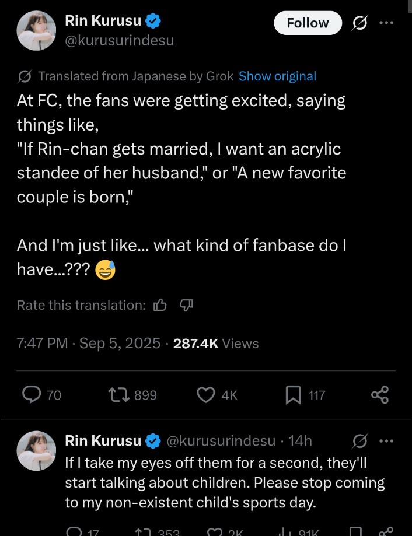Bookmark the main post with 117 bookmarks
412x536 pixels.
point(293,395)
